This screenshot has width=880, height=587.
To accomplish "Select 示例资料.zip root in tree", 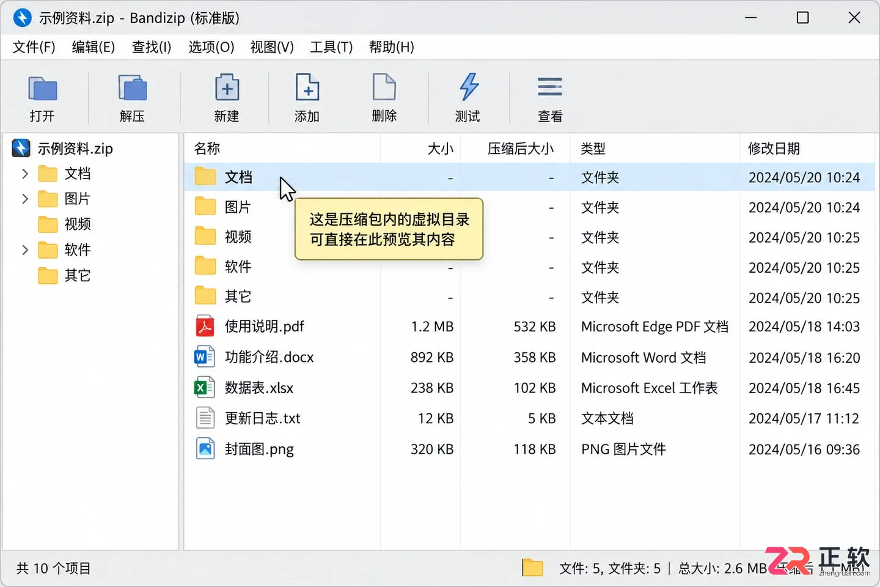I will [63, 149].
